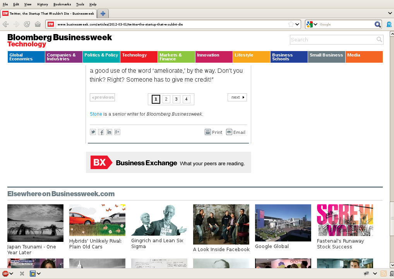Share article via Google Plus icon
394x279 pixels.
click(x=117, y=132)
